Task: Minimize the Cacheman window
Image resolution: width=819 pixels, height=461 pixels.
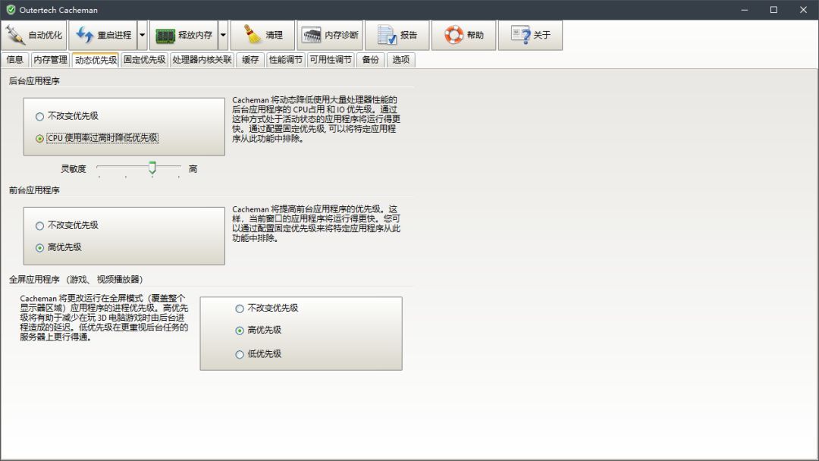Action: [x=745, y=9]
